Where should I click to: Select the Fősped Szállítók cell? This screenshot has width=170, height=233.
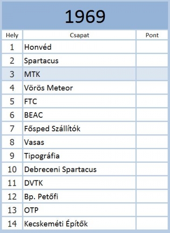pos(79,129)
